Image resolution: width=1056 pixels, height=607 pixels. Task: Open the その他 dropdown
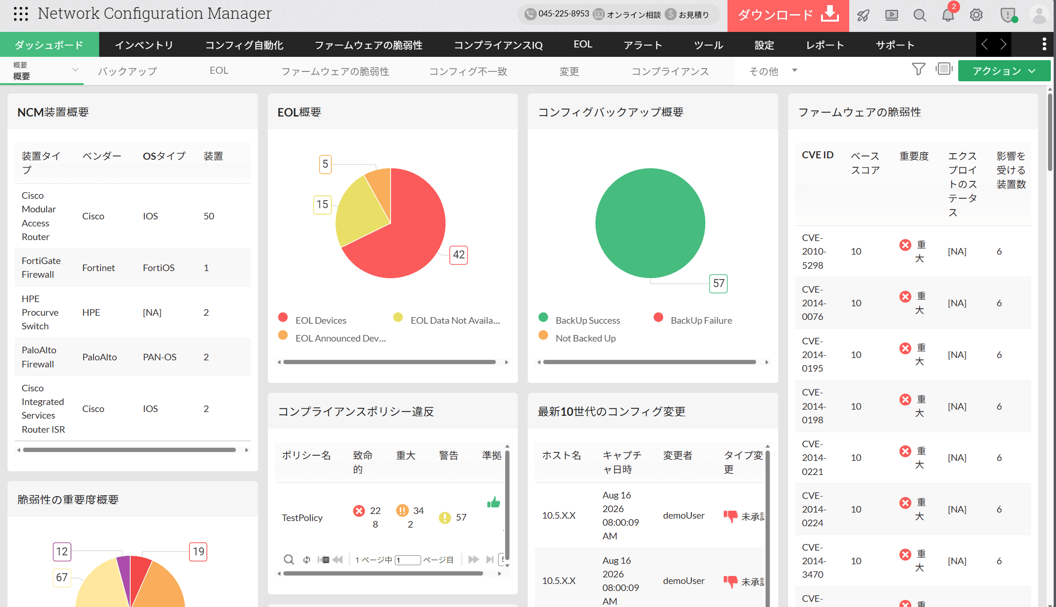coord(773,71)
